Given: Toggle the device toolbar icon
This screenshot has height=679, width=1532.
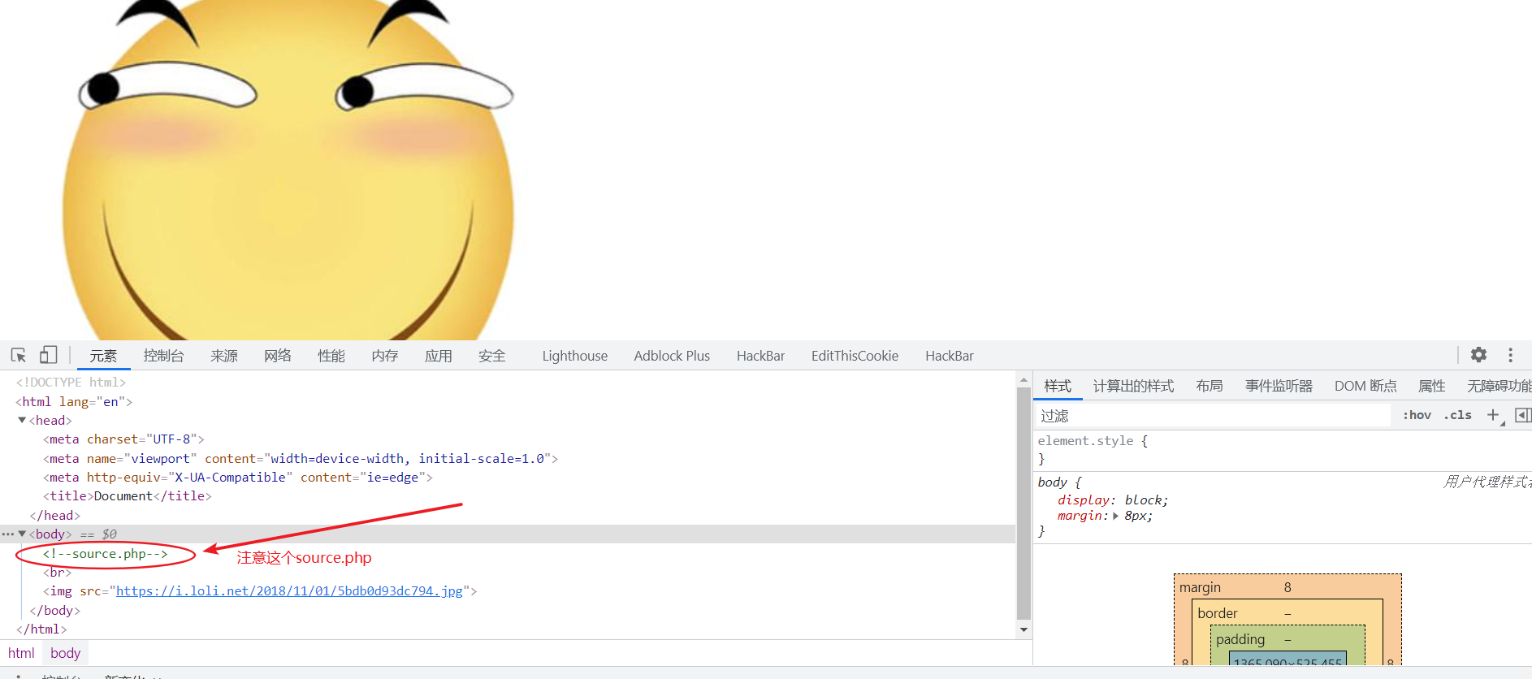Looking at the screenshot, I should [49, 355].
